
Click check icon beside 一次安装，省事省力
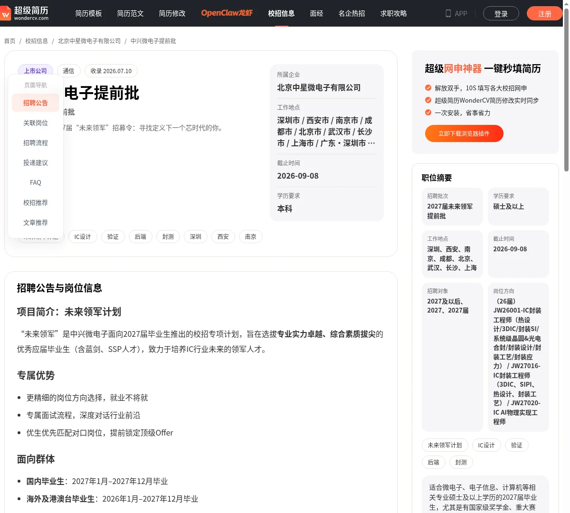(x=428, y=113)
